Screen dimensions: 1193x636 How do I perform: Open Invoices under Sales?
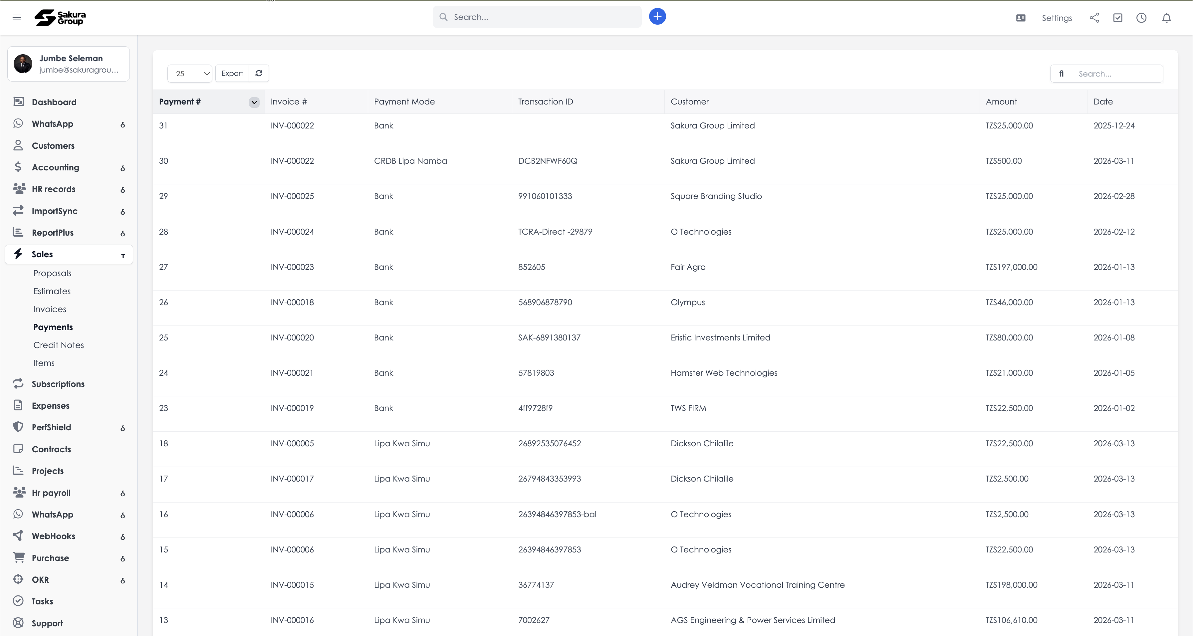point(50,309)
